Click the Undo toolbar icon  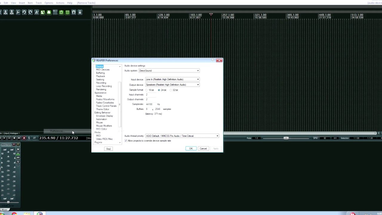pyautogui.click(x=24, y=12)
